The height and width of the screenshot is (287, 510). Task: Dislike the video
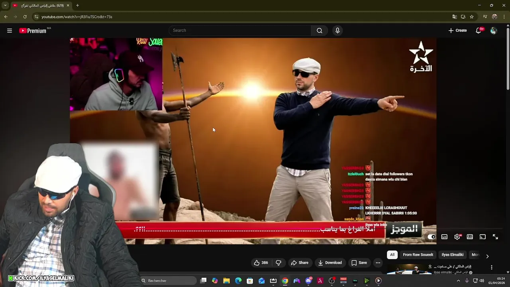[x=279, y=263]
